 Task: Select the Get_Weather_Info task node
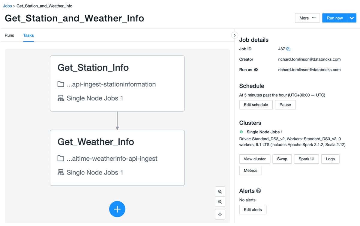117,158
